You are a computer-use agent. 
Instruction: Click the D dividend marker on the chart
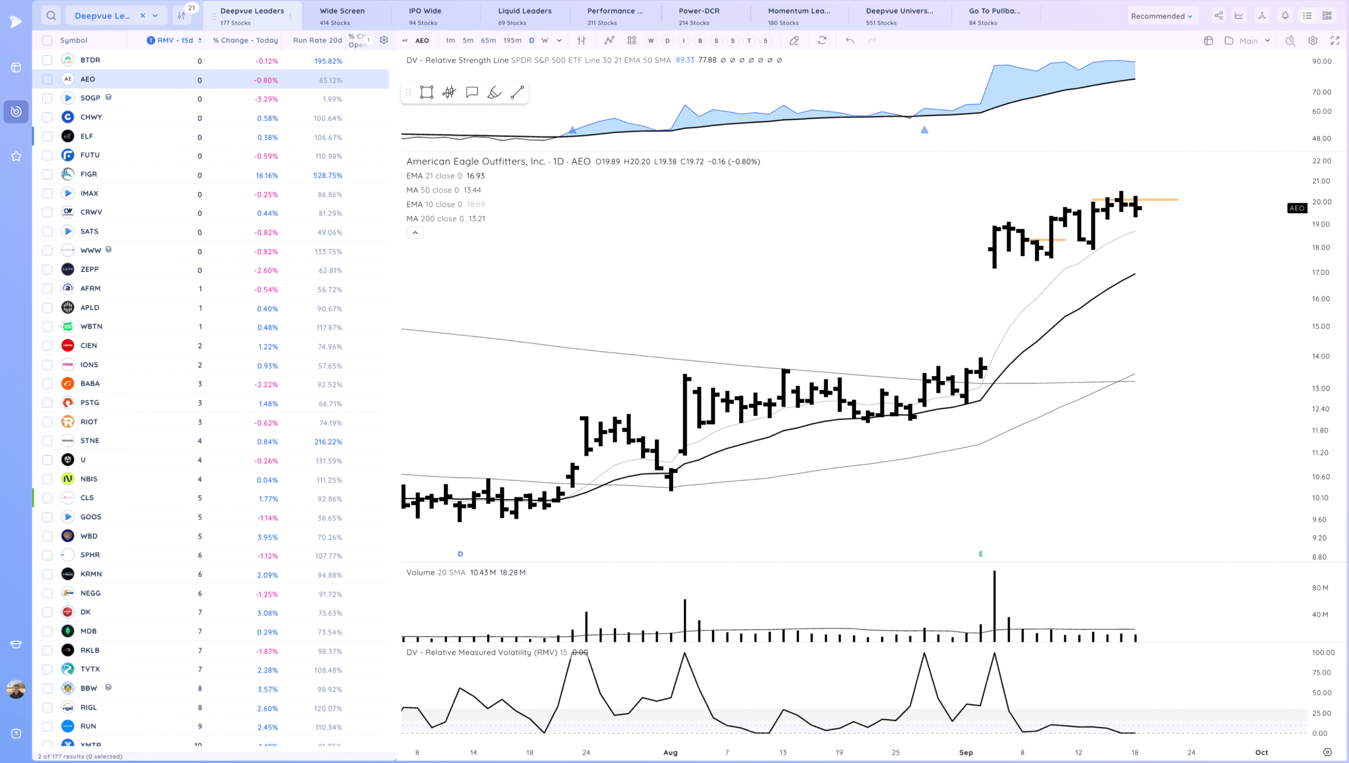coord(460,554)
